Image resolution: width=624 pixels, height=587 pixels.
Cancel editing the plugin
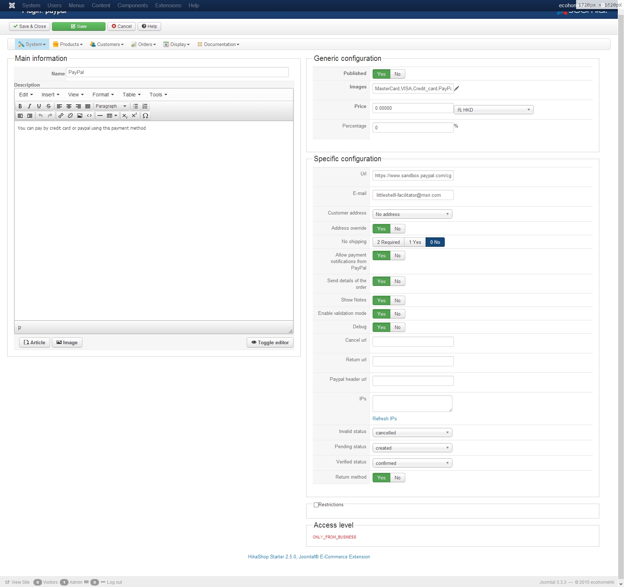122,26
